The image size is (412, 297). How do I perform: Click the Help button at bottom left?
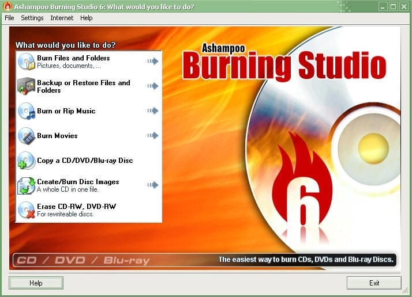36,283
